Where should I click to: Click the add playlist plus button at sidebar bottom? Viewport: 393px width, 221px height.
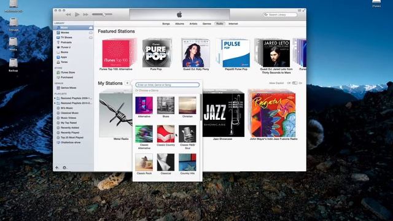click(57, 168)
